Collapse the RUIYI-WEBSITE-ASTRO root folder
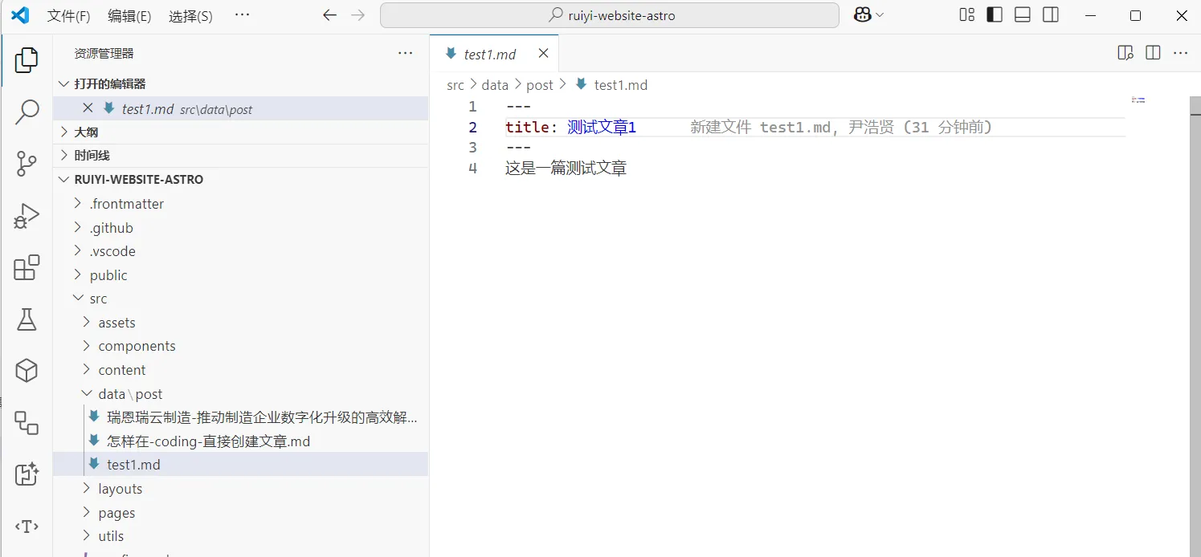 (241, 179)
